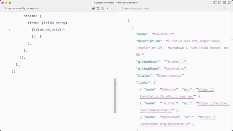
Task: Click the "array" method call text
Action: tap(61, 23)
